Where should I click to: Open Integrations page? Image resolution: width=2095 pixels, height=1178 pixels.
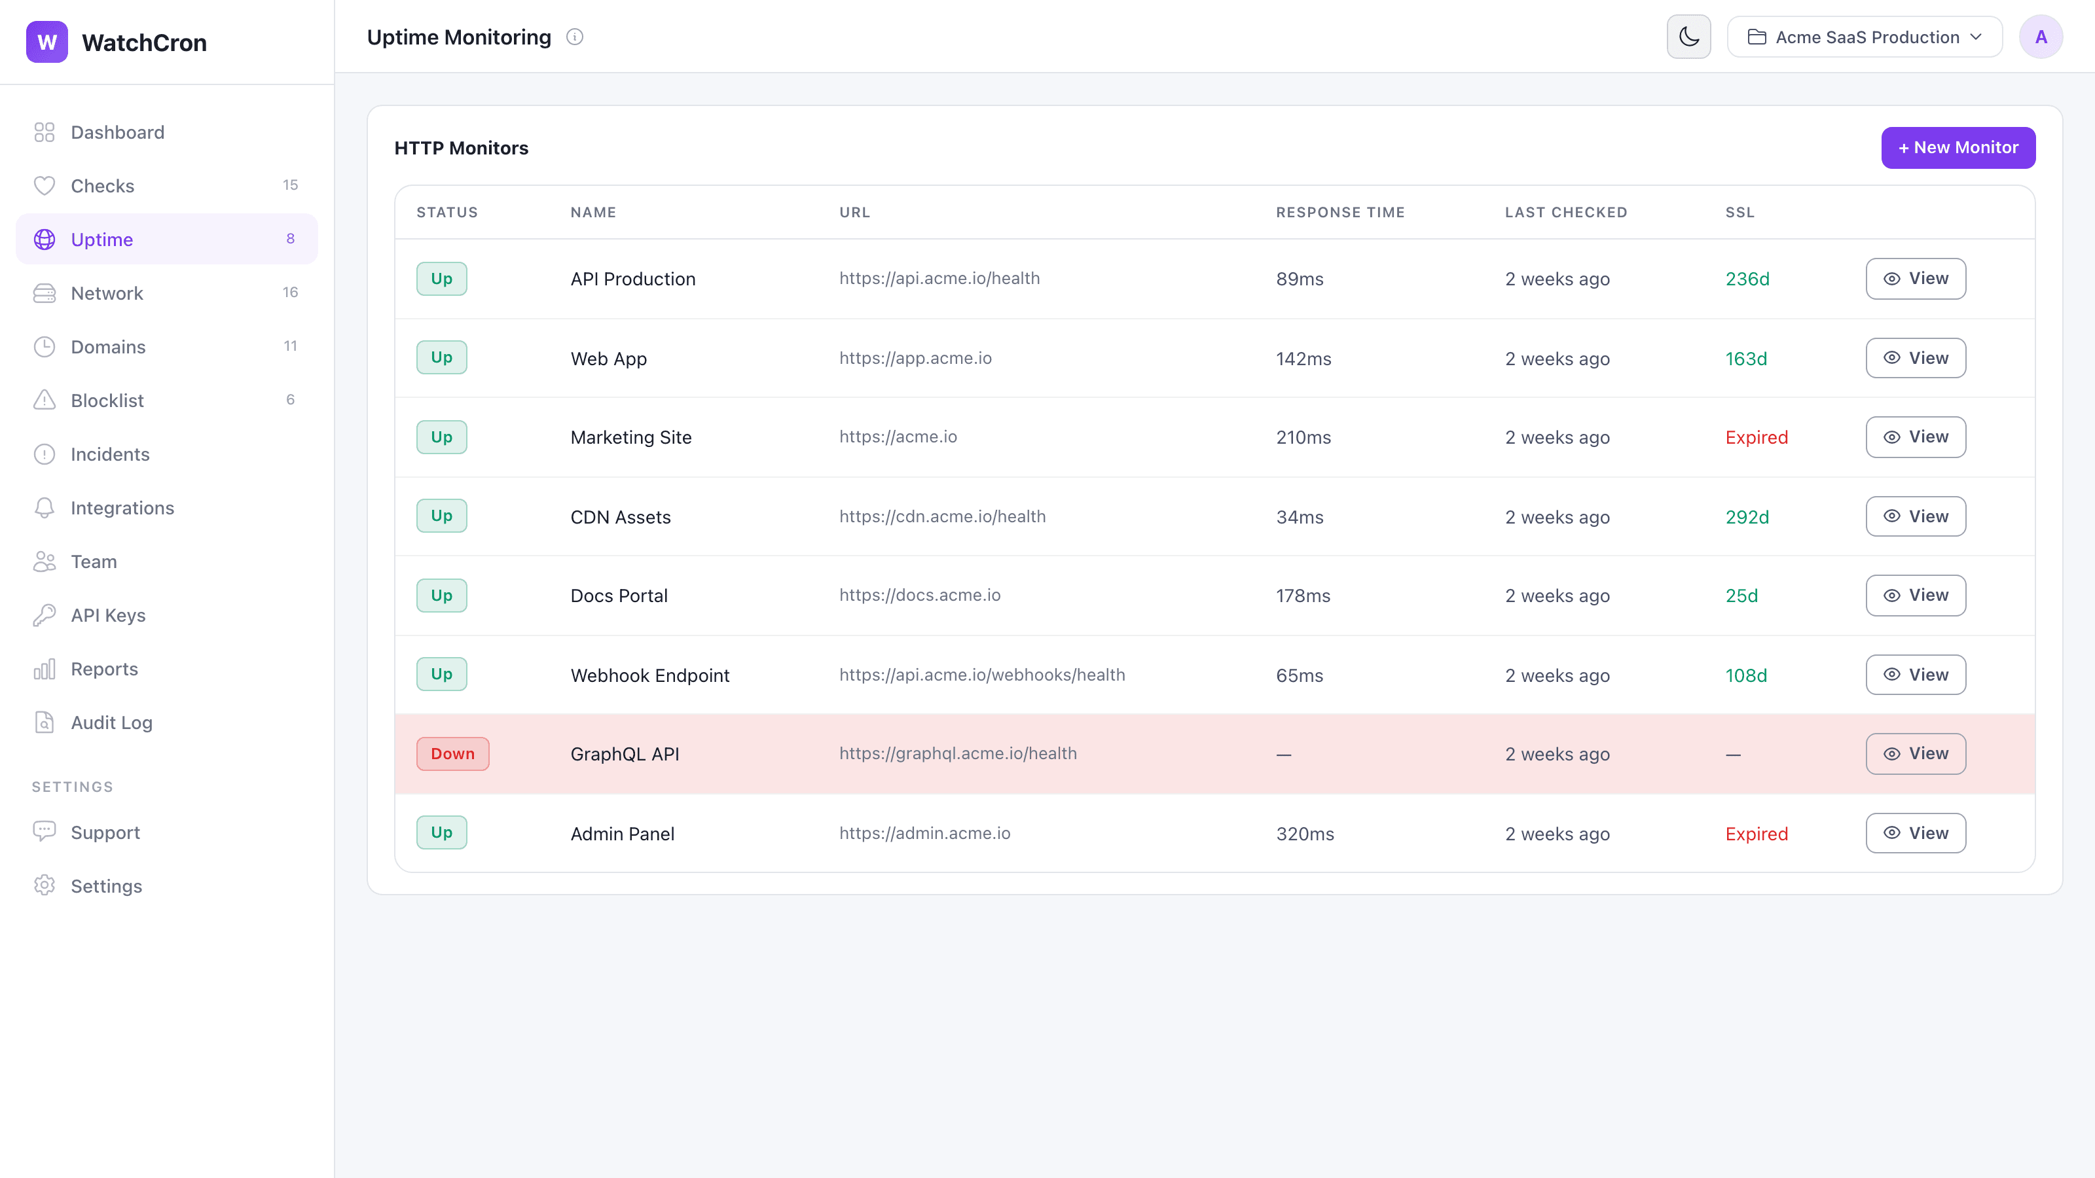click(167, 508)
